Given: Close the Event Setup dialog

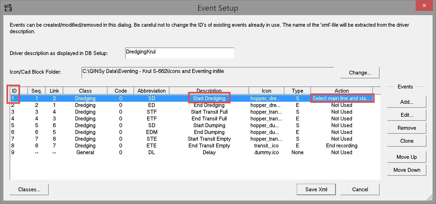Looking at the screenshot, I should point(424,6).
